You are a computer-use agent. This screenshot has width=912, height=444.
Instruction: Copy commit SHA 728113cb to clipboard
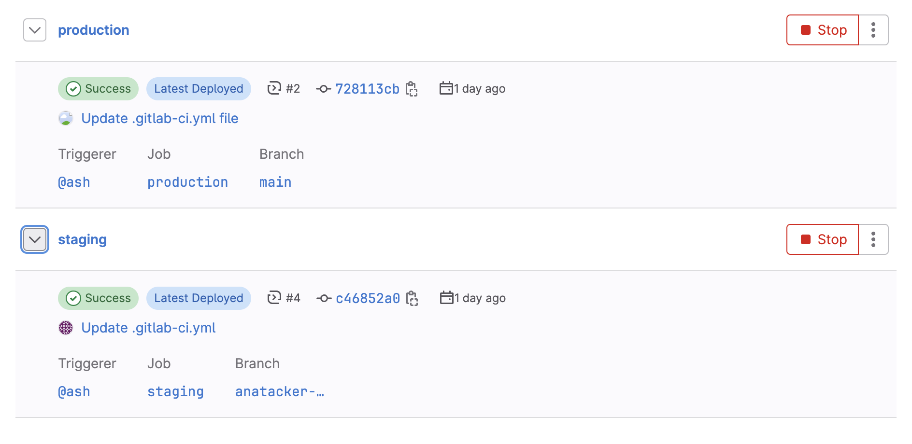click(x=412, y=89)
